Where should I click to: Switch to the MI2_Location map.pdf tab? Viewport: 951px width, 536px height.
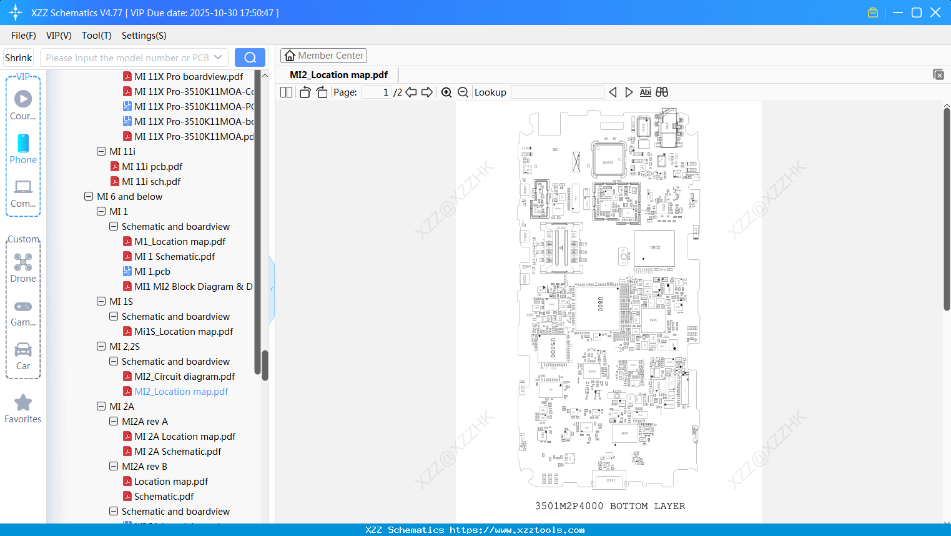[x=338, y=74]
